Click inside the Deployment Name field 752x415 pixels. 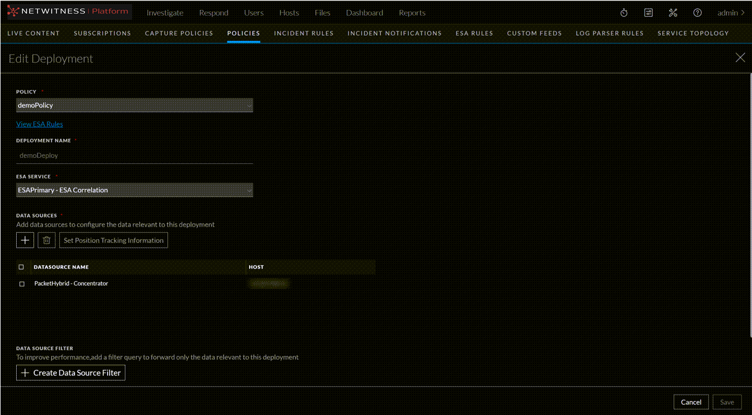tap(134, 155)
